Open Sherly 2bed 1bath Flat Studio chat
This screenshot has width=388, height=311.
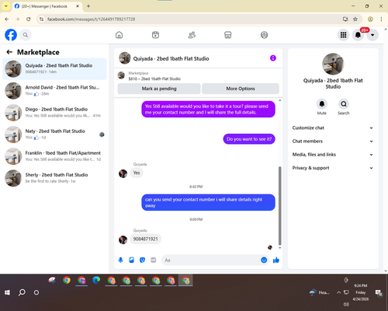(x=54, y=178)
